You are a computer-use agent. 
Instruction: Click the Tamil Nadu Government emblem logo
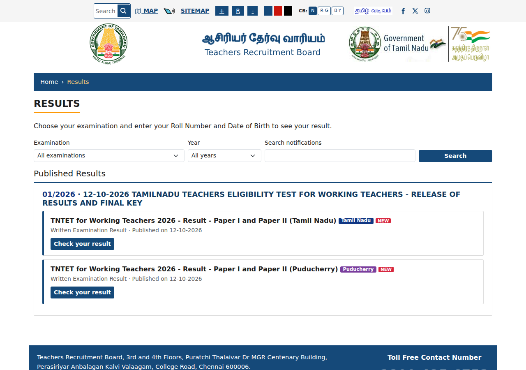pyautogui.click(x=108, y=44)
